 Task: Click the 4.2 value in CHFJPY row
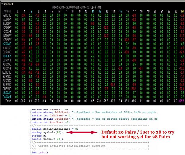click(x=93, y=56)
